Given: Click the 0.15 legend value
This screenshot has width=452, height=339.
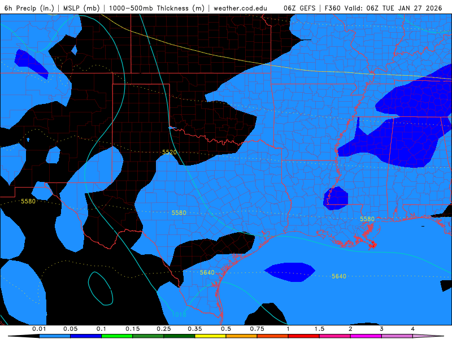Looking at the screenshot, I should click(x=133, y=329).
